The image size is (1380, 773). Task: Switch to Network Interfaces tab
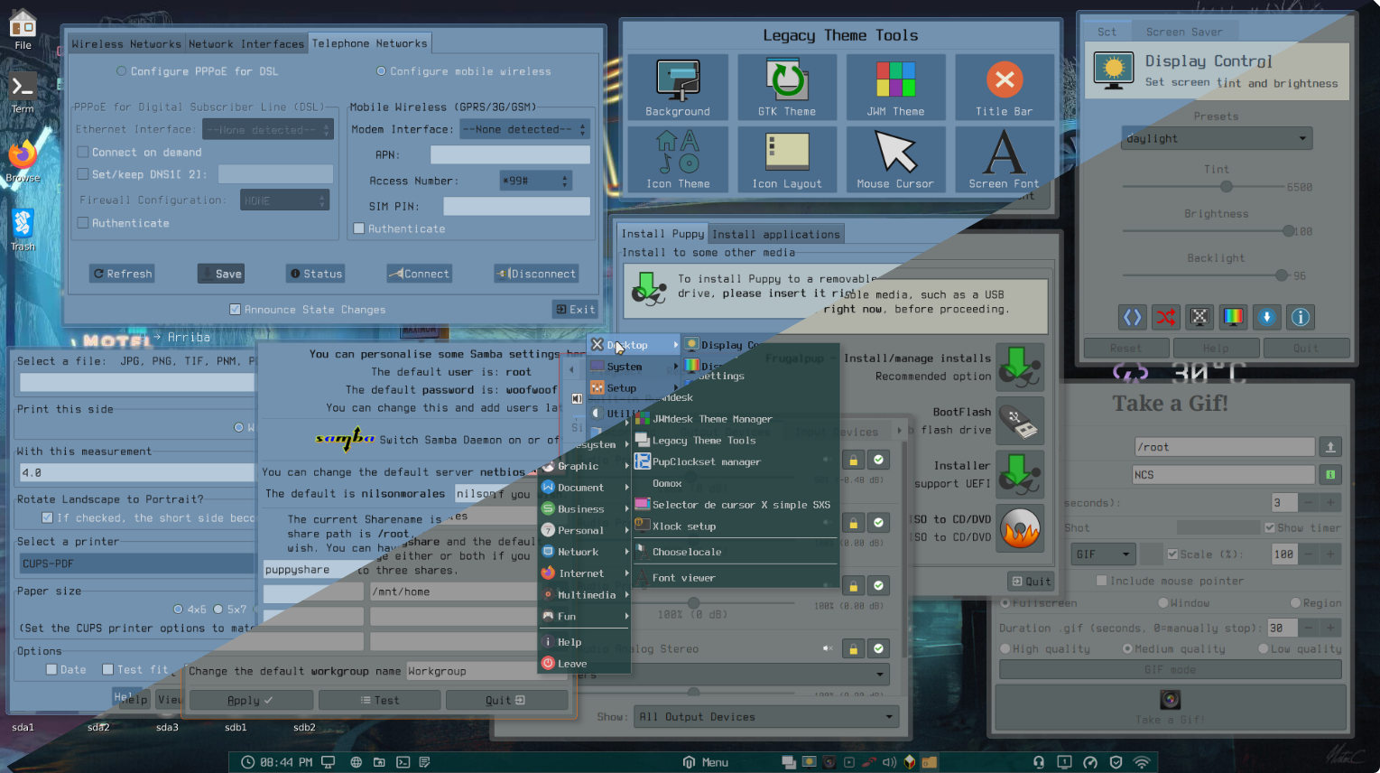(246, 44)
